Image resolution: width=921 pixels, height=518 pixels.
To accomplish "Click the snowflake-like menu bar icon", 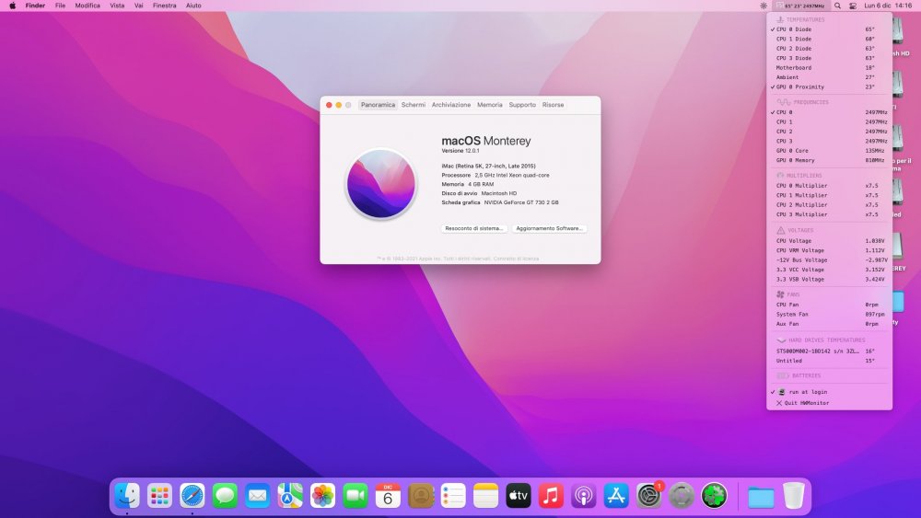I will (763, 6).
